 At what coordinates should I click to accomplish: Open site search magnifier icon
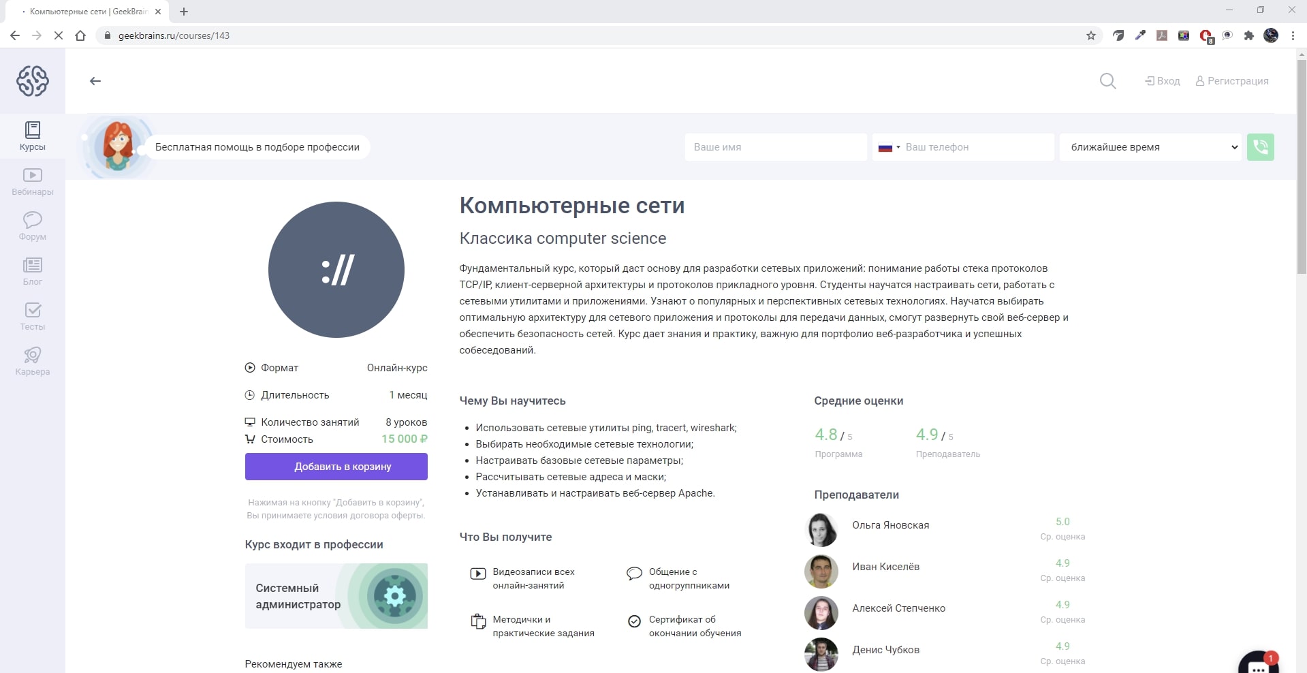(1108, 81)
